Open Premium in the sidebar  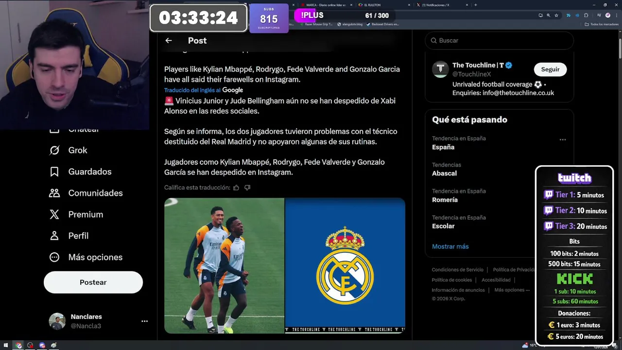tap(76, 214)
